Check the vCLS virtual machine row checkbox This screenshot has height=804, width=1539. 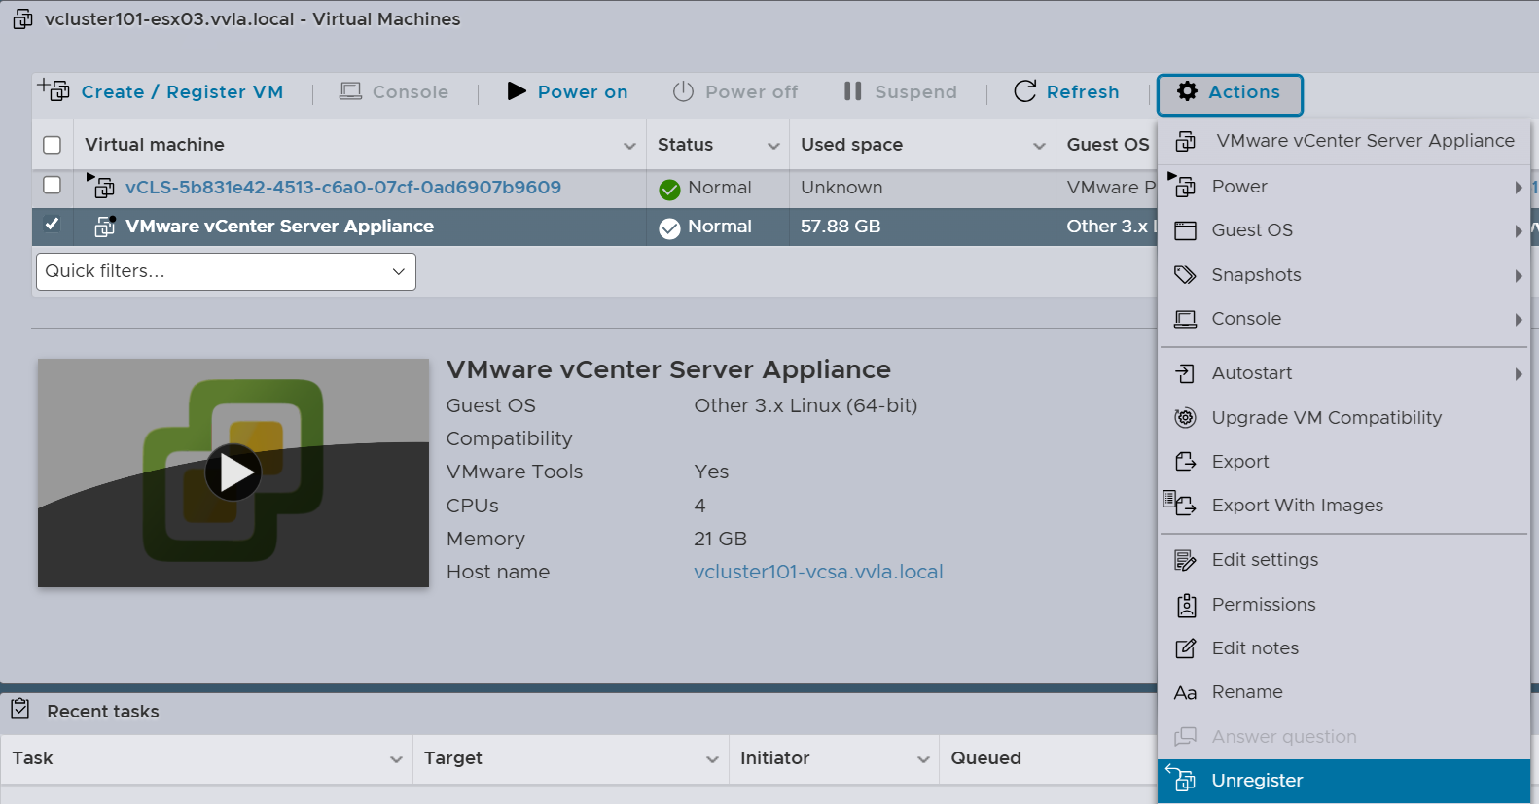coord(53,185)
